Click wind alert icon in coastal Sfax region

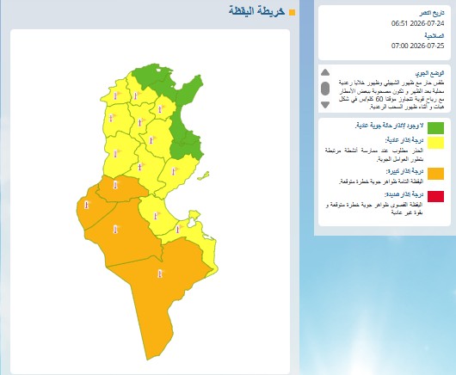click(175, 171)
